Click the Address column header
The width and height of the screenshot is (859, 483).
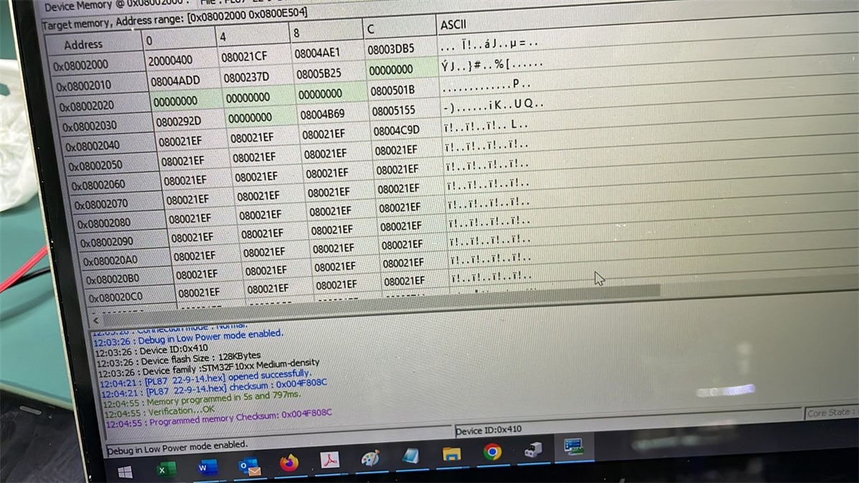click(x=83, y=44)
